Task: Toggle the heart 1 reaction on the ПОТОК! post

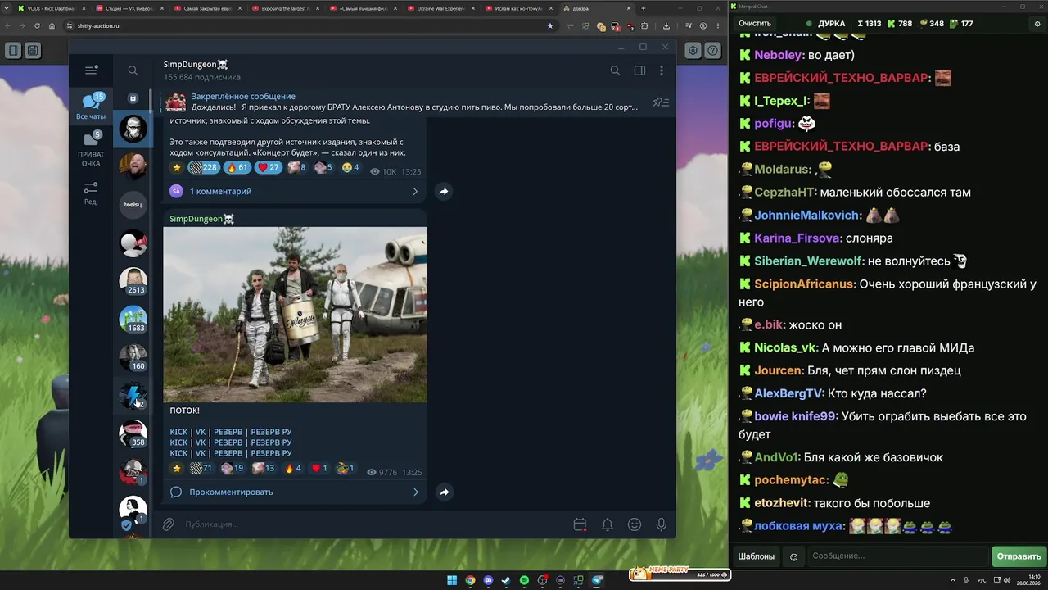Action: pos(319,469)
